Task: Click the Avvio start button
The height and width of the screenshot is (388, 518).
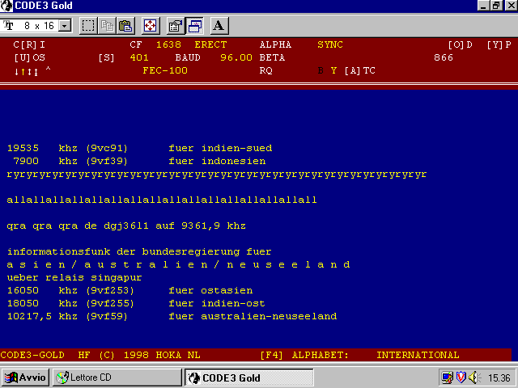Action: point(25,377)
